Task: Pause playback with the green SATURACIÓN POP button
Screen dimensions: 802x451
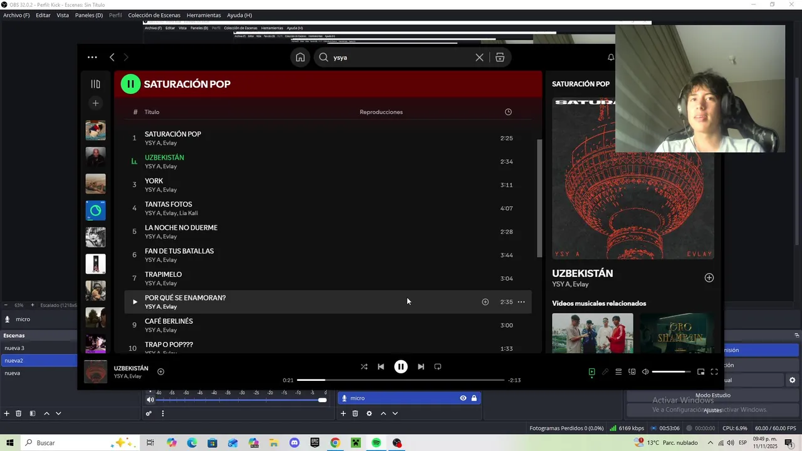Action: tap(130, 84)
